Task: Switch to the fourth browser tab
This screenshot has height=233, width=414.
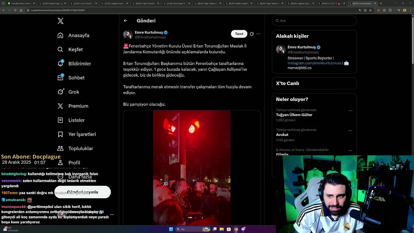Action: (x=114, y=3)
